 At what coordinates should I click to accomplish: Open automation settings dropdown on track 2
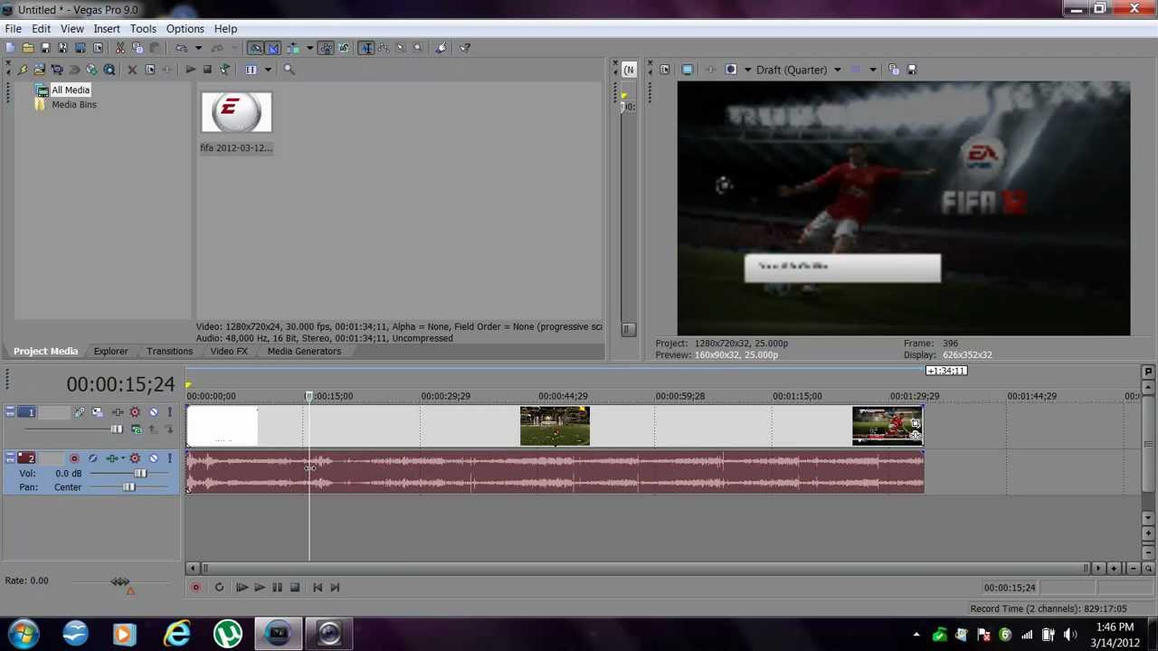123,458
